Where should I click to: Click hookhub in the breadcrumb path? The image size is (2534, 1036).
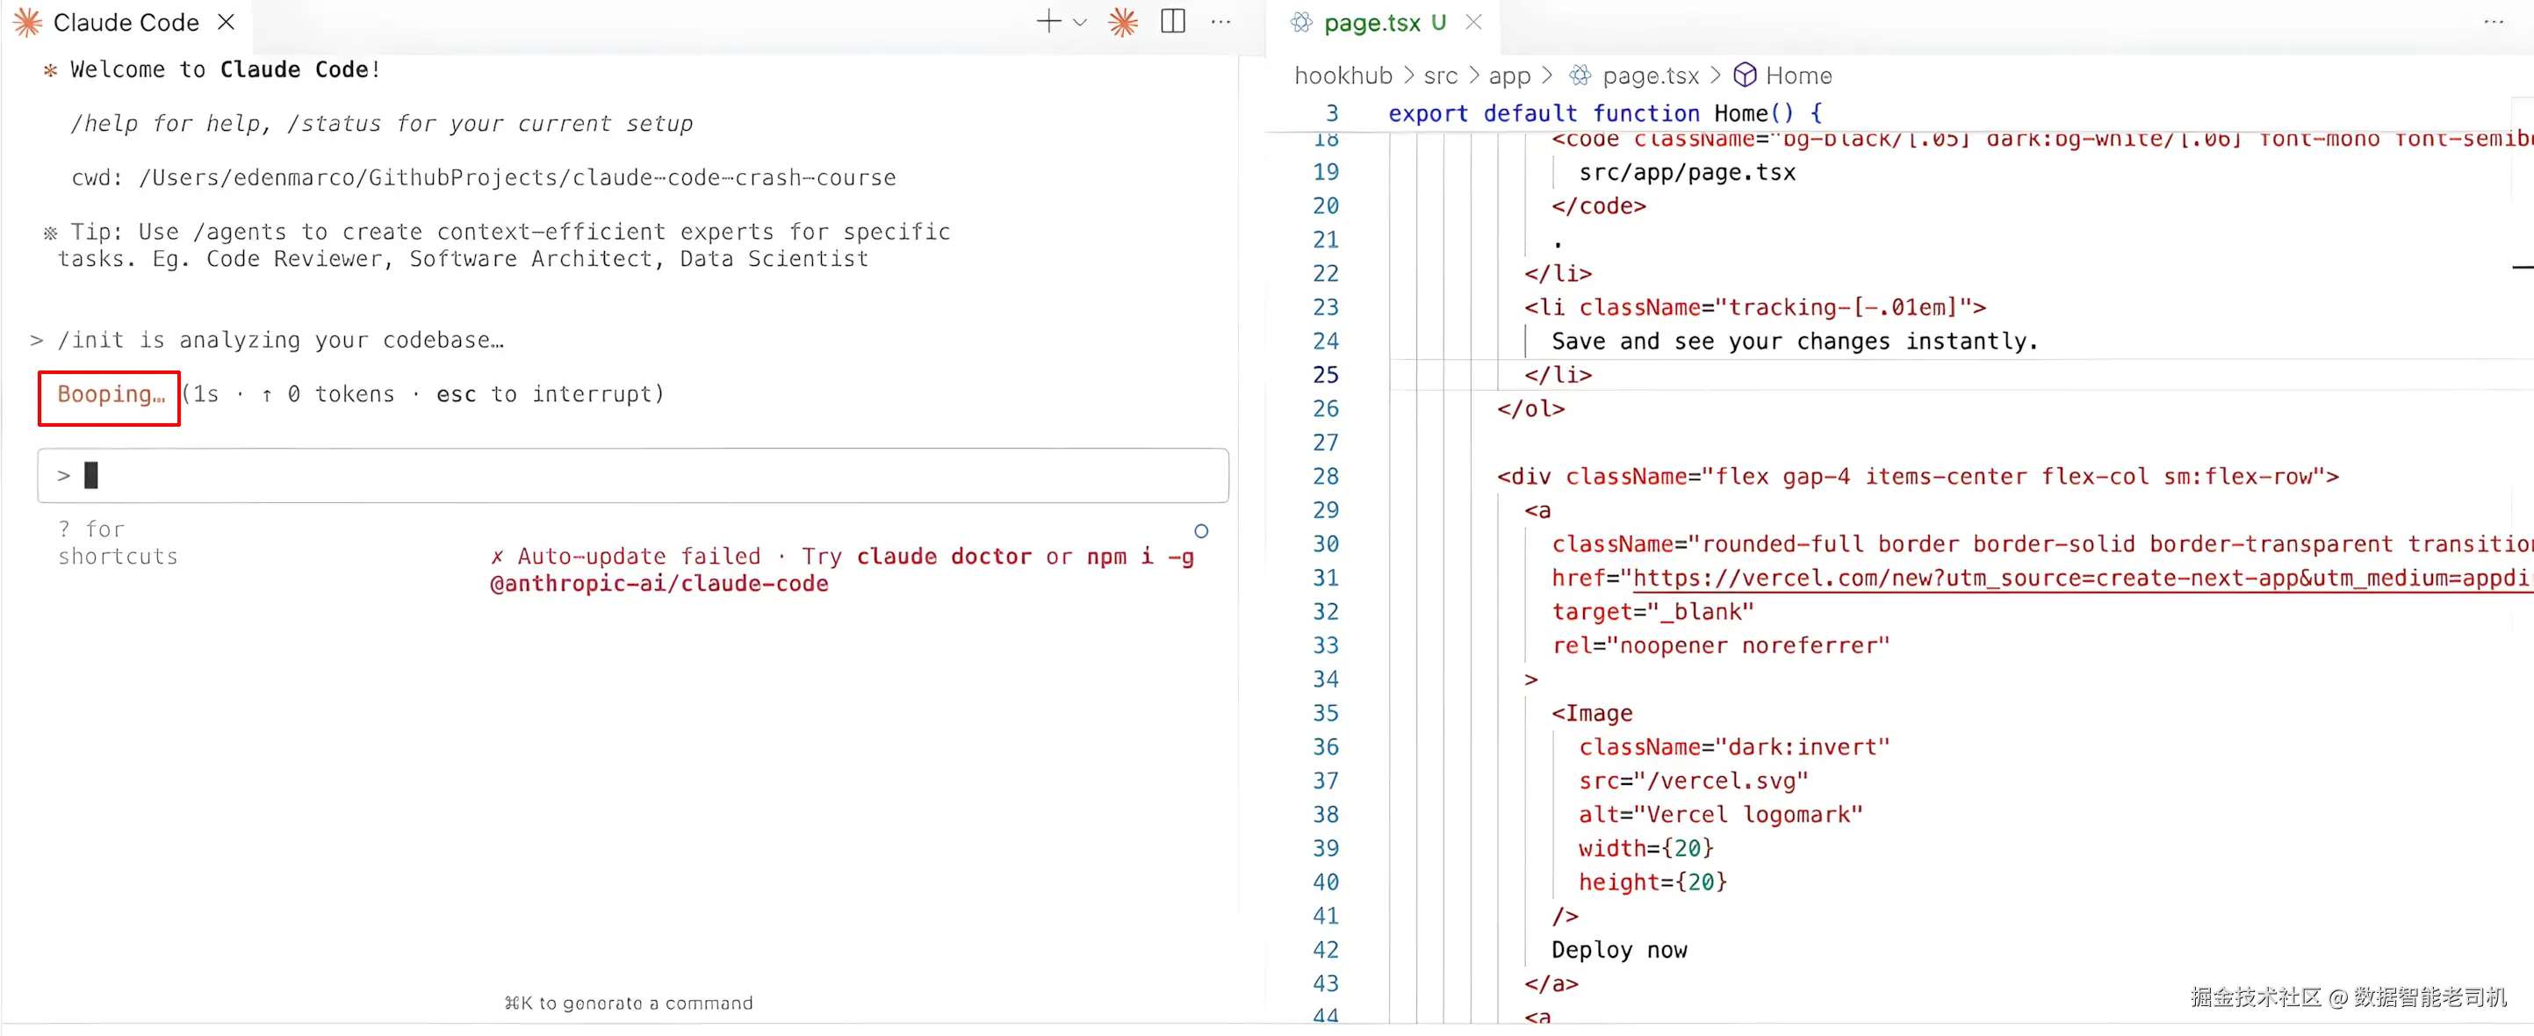pos(1343,76)
